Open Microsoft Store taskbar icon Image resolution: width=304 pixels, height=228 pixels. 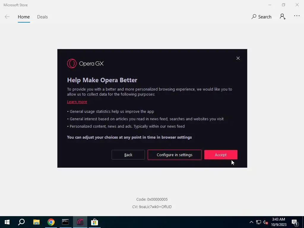pos(95,222)
